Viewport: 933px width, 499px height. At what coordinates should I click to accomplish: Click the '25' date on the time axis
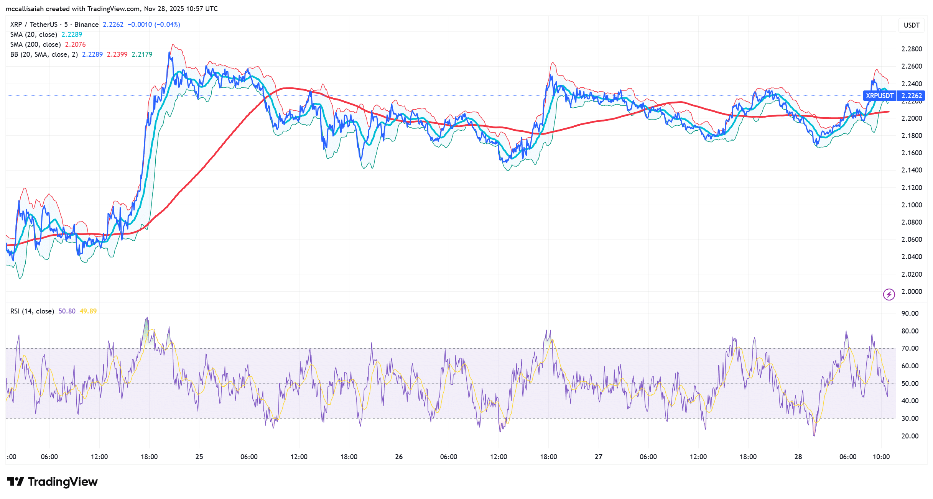tap(199, 456)
